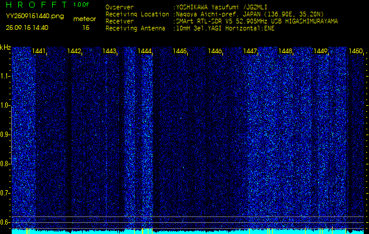Click the 1448 time marker

point(285,51)
